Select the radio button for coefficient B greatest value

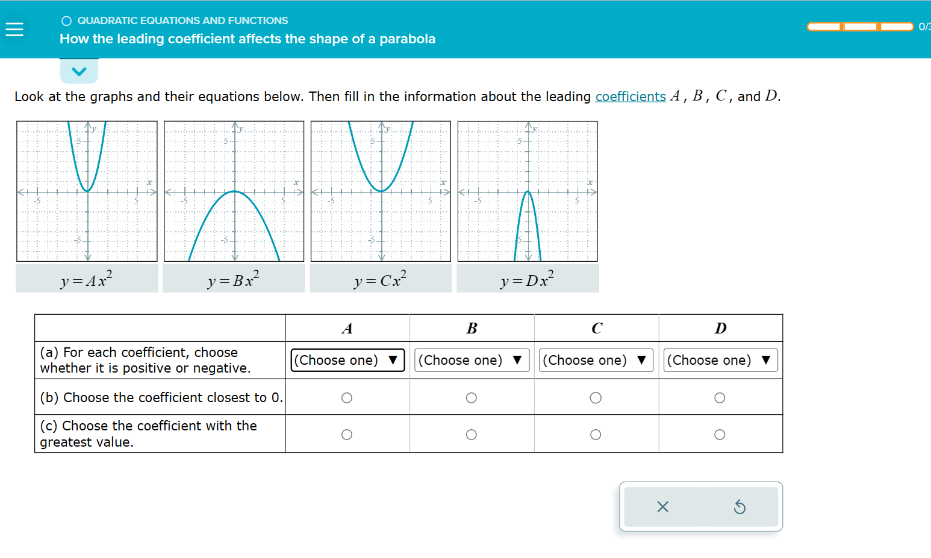pos(471,433)
